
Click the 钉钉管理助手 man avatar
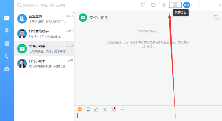pos(22,34)
